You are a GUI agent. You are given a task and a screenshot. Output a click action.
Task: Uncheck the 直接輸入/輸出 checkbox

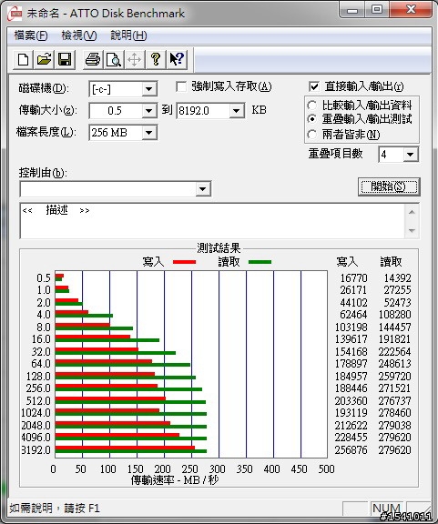click(x=314, y=87)
